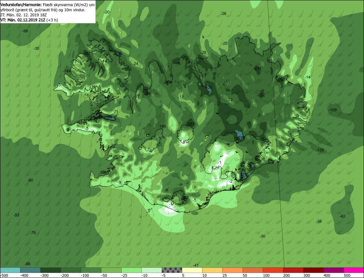Click the '-189' map value
The height and width of the screenshot is (278, 364).
point(162,127)
